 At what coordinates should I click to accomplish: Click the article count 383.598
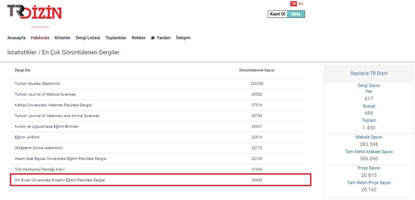point(369,144)
